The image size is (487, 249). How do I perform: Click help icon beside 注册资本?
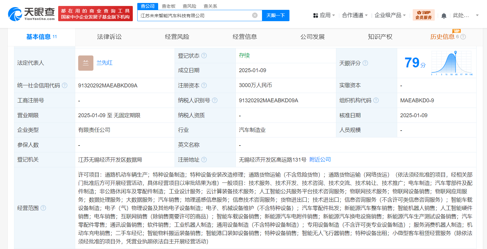[204, 86]
